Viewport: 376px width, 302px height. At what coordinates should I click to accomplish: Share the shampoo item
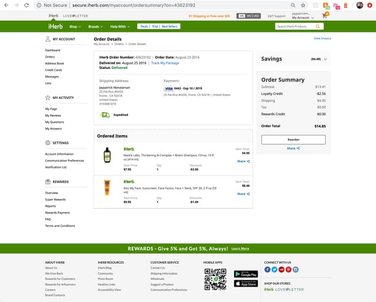243,161
